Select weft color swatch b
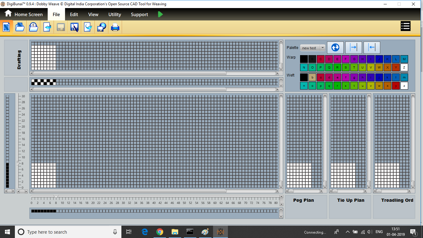Image resolution: width=423 pixels, height=238 pixels. click(x=312, y=77)
